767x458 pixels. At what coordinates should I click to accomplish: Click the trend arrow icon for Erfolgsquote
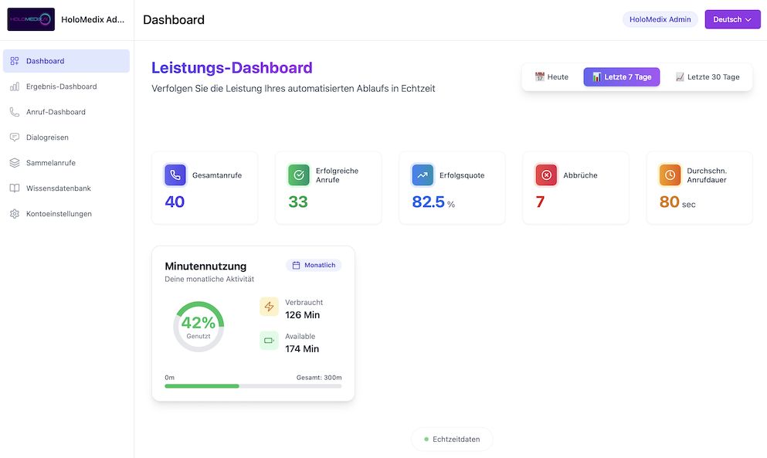click(423, 175)
